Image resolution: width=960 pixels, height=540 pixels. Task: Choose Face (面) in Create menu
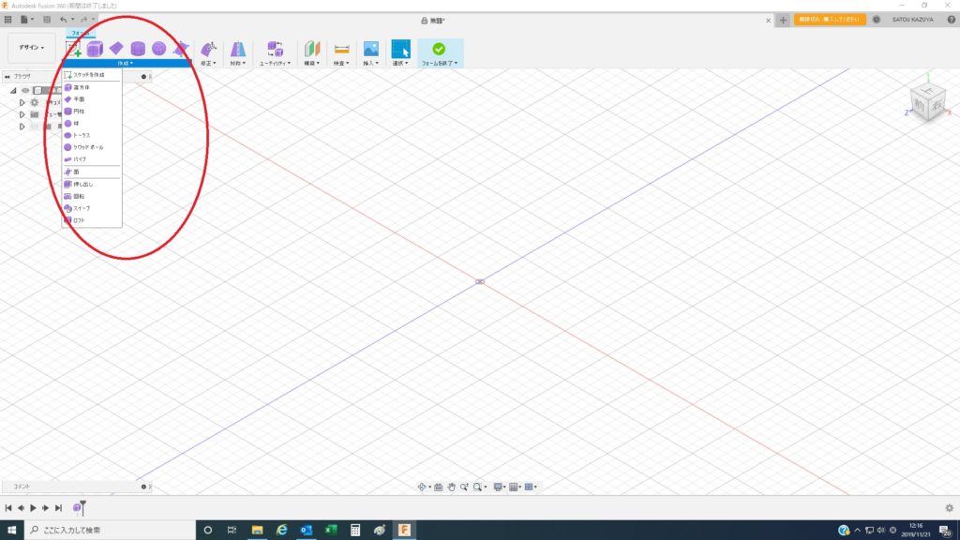pyautogui.click(x=92, y=172)
